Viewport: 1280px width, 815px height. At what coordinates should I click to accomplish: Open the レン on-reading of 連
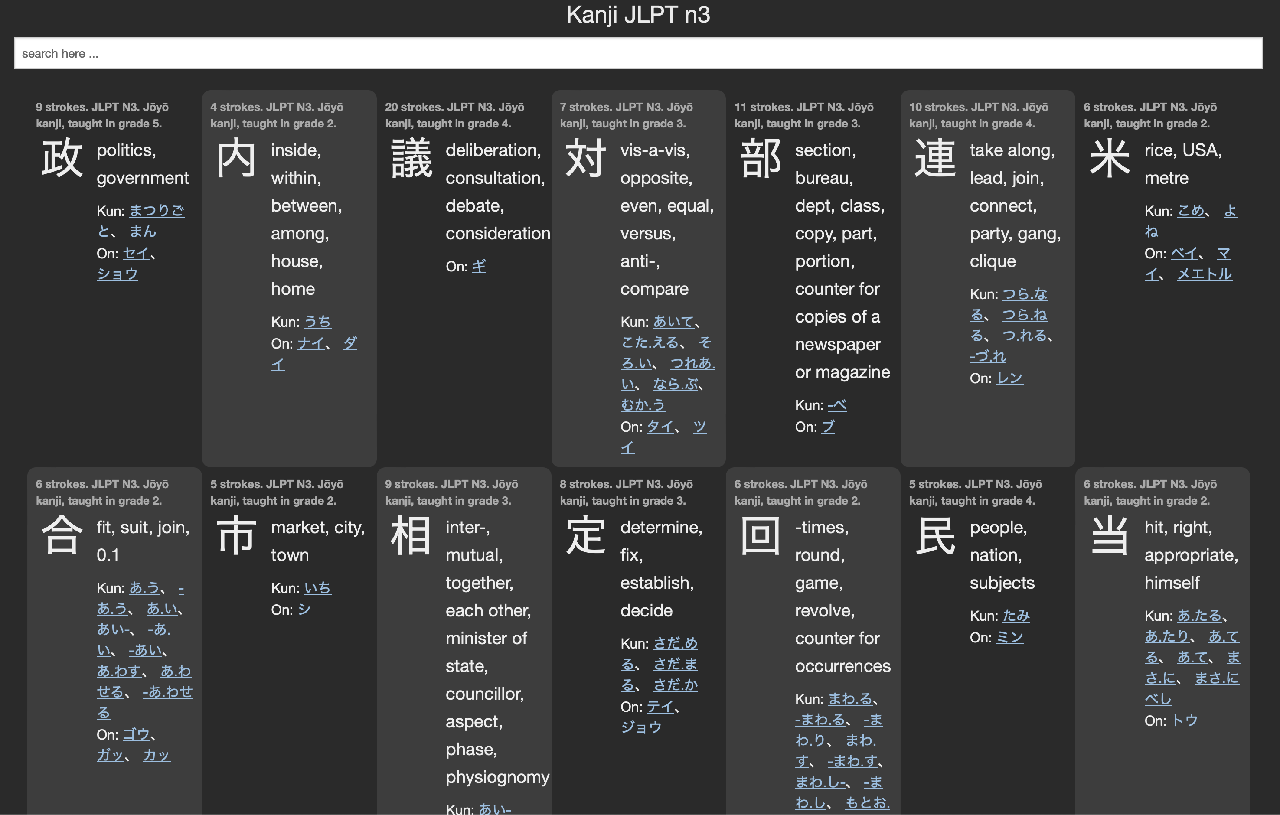(1010, 378)
